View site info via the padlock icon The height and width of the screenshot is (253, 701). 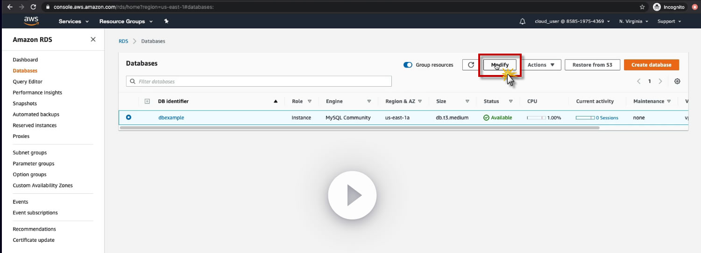pos(48,7)
